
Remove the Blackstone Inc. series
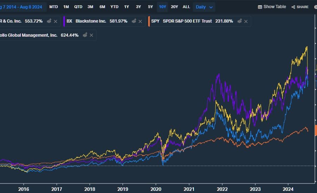point(140,21)
